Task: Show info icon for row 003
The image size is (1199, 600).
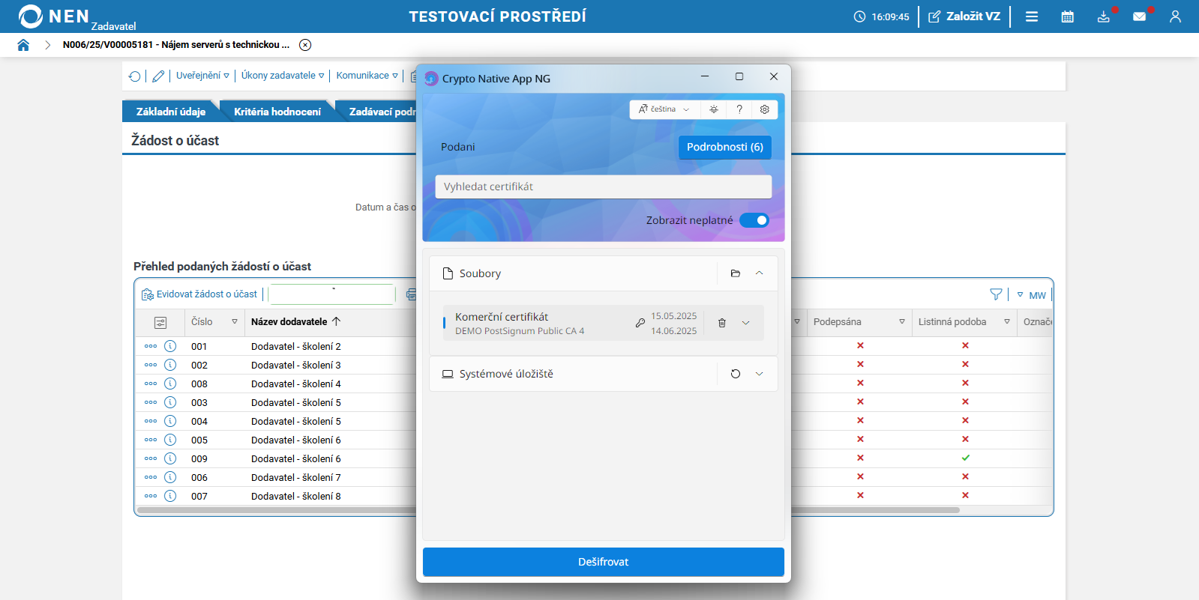Action: point(170,402)
